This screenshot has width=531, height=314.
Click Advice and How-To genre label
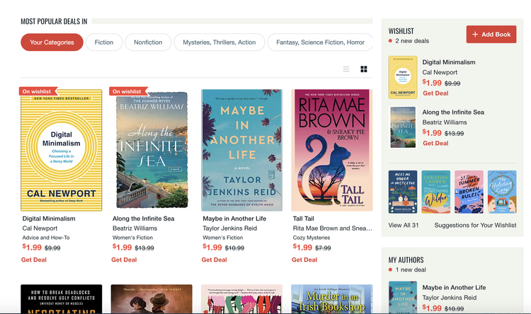(46, 238)
